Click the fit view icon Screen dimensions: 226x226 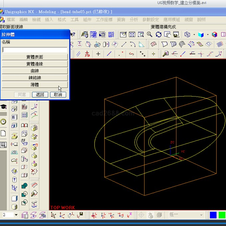click(132, 34)
